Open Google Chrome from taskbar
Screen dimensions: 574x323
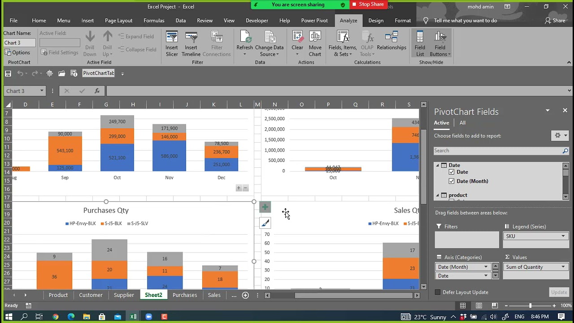tap(56, 317)
